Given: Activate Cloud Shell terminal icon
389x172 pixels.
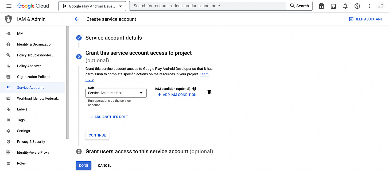Looking at the screenshot, I should 333,6.
